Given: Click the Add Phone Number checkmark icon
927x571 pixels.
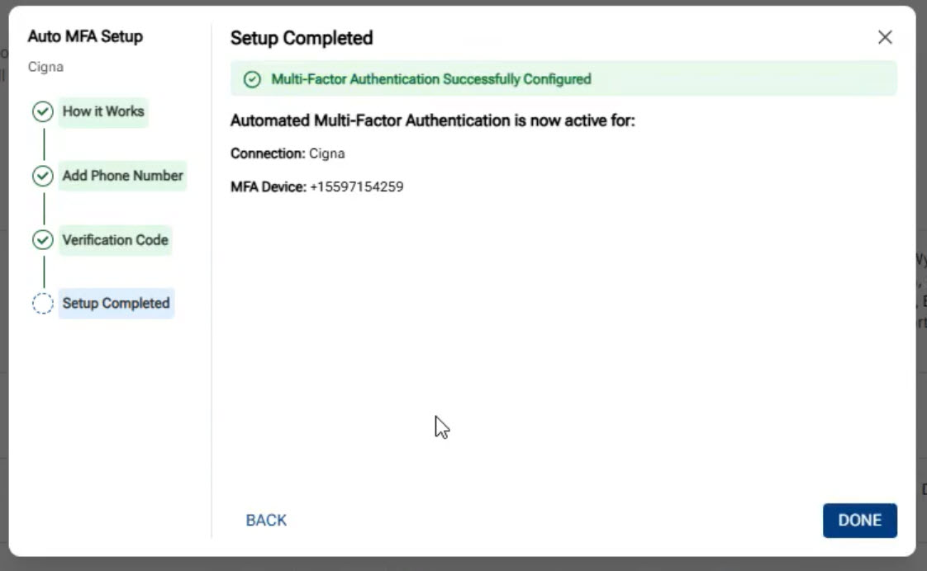Looking at the screenshot, I should [43, 176].
